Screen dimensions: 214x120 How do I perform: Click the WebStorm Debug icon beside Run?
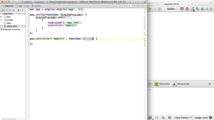pyautogui.click(x=138, y=6)
